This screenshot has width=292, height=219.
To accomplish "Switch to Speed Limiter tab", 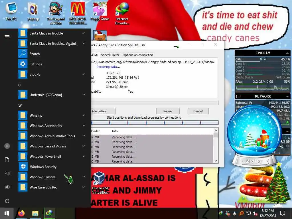I will point(110,55).
